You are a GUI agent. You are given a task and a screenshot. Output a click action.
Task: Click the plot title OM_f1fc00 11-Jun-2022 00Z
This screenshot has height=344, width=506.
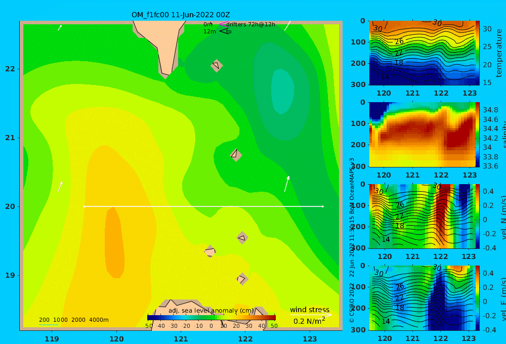point(181,15)
